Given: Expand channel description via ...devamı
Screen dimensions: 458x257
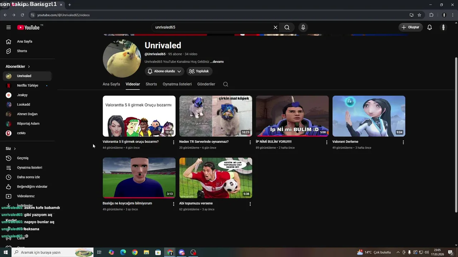Looking at the screenshot, I should pyautogui.click(x=217, y=62).
